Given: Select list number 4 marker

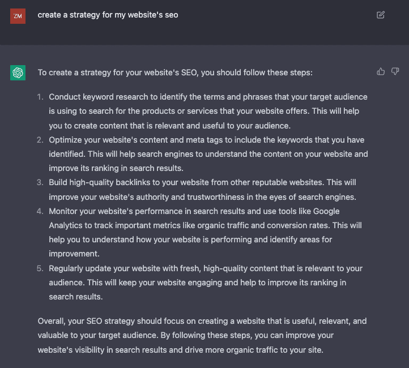Looking at the screenshot, I should [x=40, y=211].
